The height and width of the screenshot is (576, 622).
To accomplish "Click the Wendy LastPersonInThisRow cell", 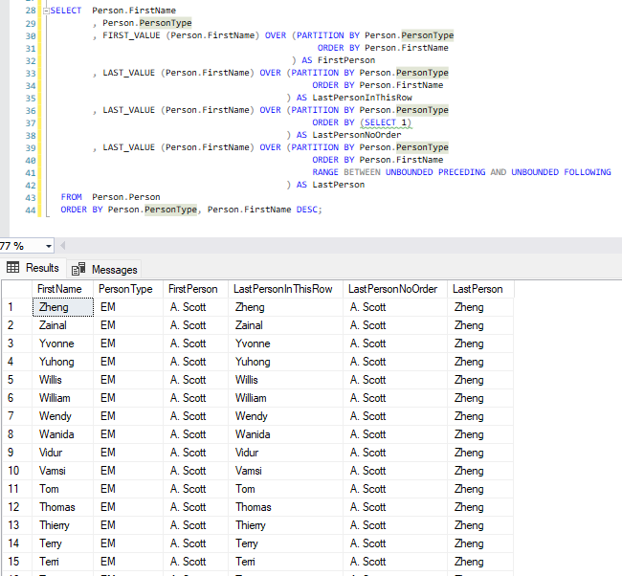I will (286, 416).
